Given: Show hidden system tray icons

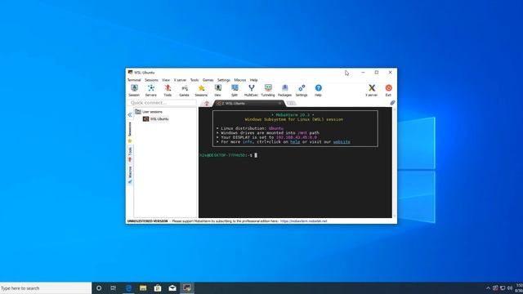Looking at the screenshot, I should point(489,288).
